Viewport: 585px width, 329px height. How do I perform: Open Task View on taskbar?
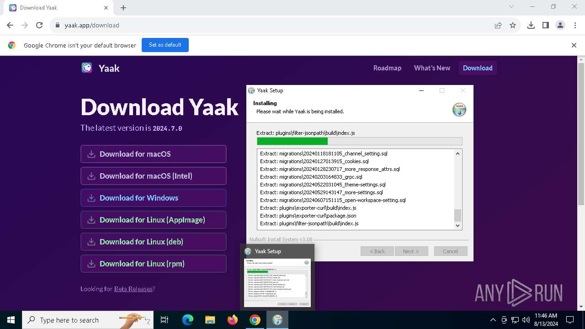coord(165,320)
